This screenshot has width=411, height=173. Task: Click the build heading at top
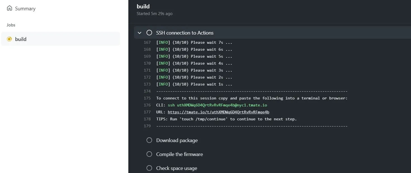point(143,6)
